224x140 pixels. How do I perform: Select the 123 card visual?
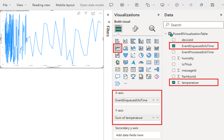click(x=149, y=62)
